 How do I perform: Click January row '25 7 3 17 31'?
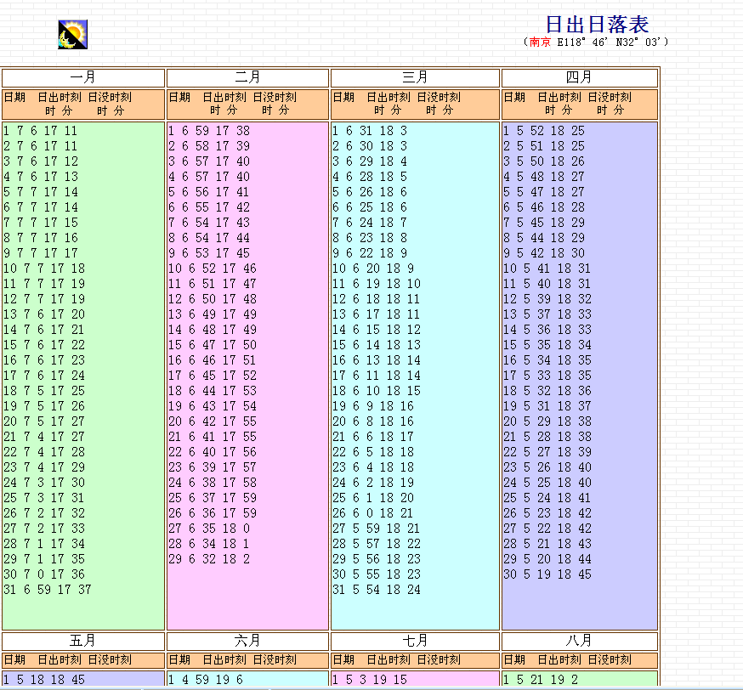(x=44, y=498)
